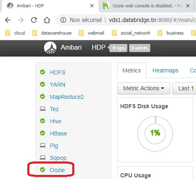The width and height of the screenshot is (196, 179).
Task: Open webmail bookmarks folder
Action: coord(91,33)
